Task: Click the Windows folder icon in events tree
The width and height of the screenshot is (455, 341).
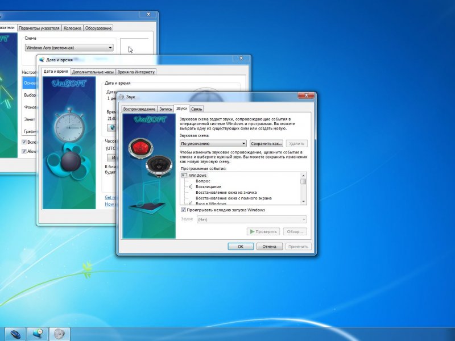Action: click(184, 175)
